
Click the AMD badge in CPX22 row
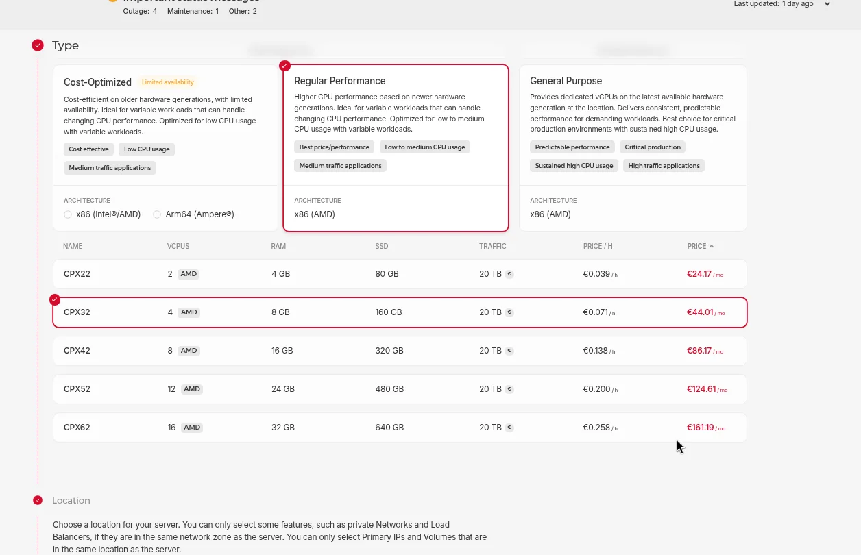click(x=189, y=274)
